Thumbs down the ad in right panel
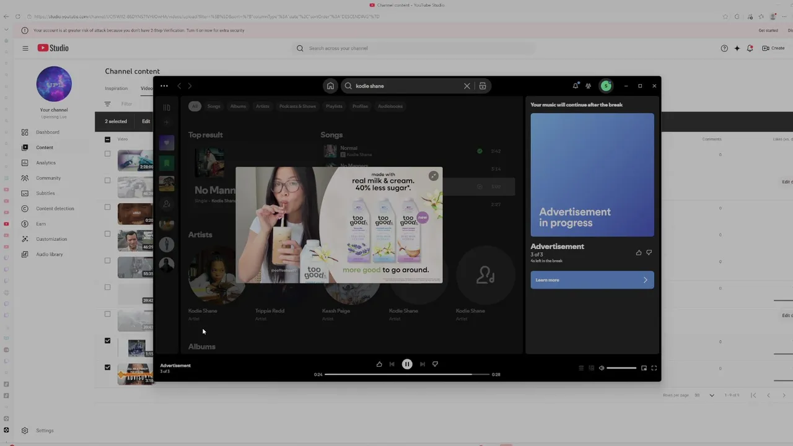 (x=649, y=253)
